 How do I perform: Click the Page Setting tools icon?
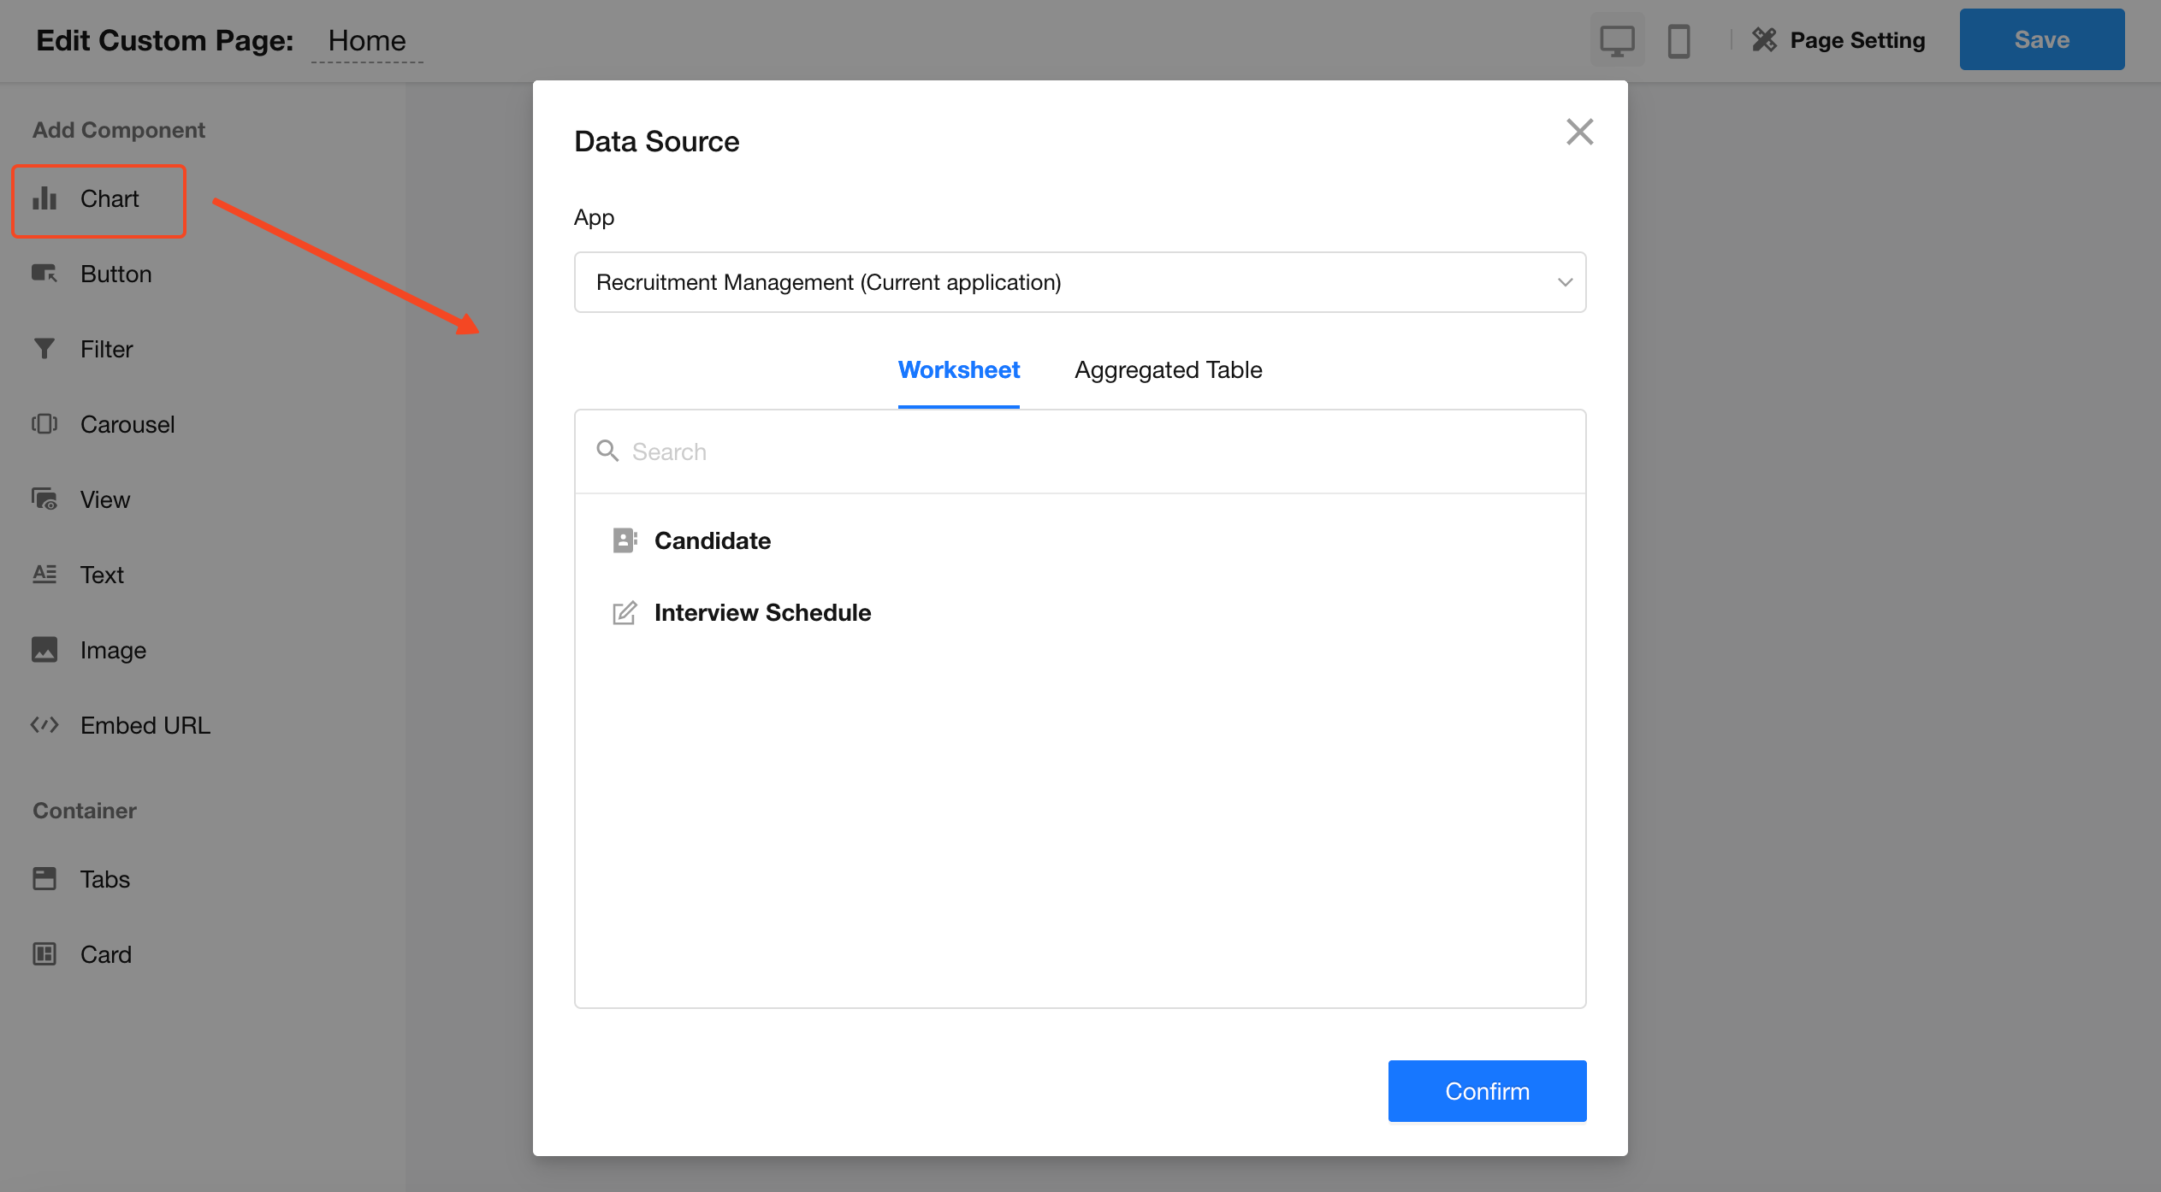1765,40
